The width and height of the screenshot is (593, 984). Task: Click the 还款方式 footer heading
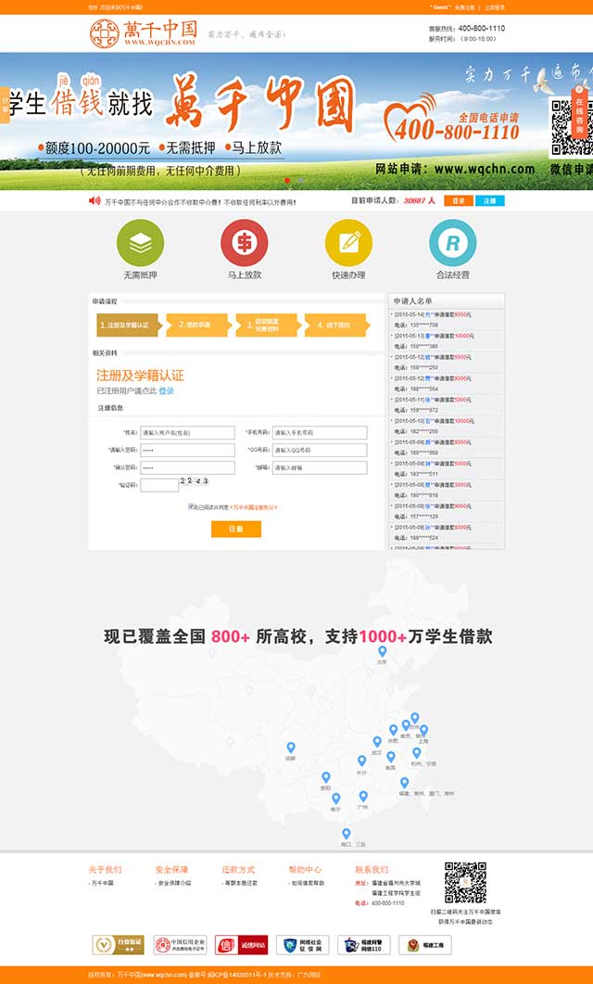pos(238,870)
